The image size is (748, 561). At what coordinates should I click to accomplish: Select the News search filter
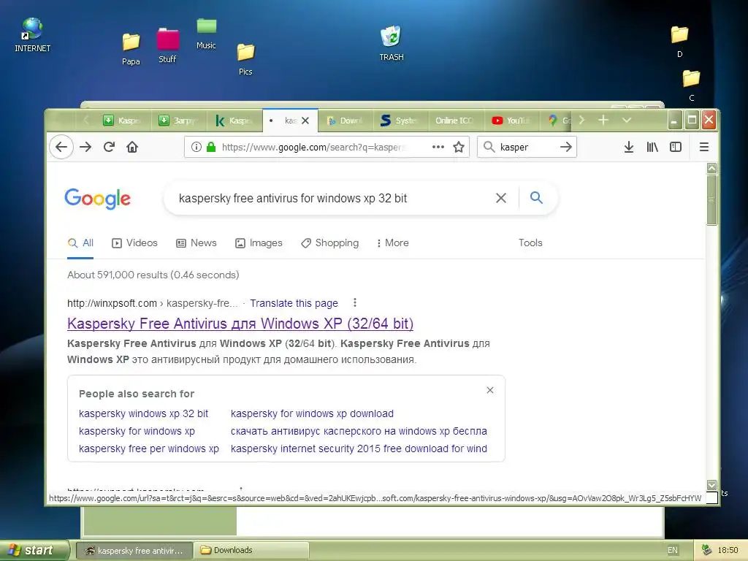196,243
